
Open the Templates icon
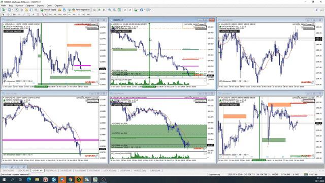pos(148,10)
